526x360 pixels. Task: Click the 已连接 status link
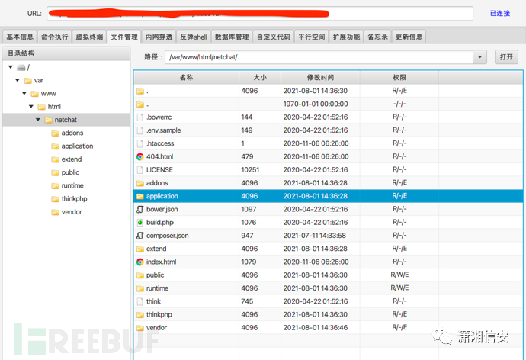point(500,14)
